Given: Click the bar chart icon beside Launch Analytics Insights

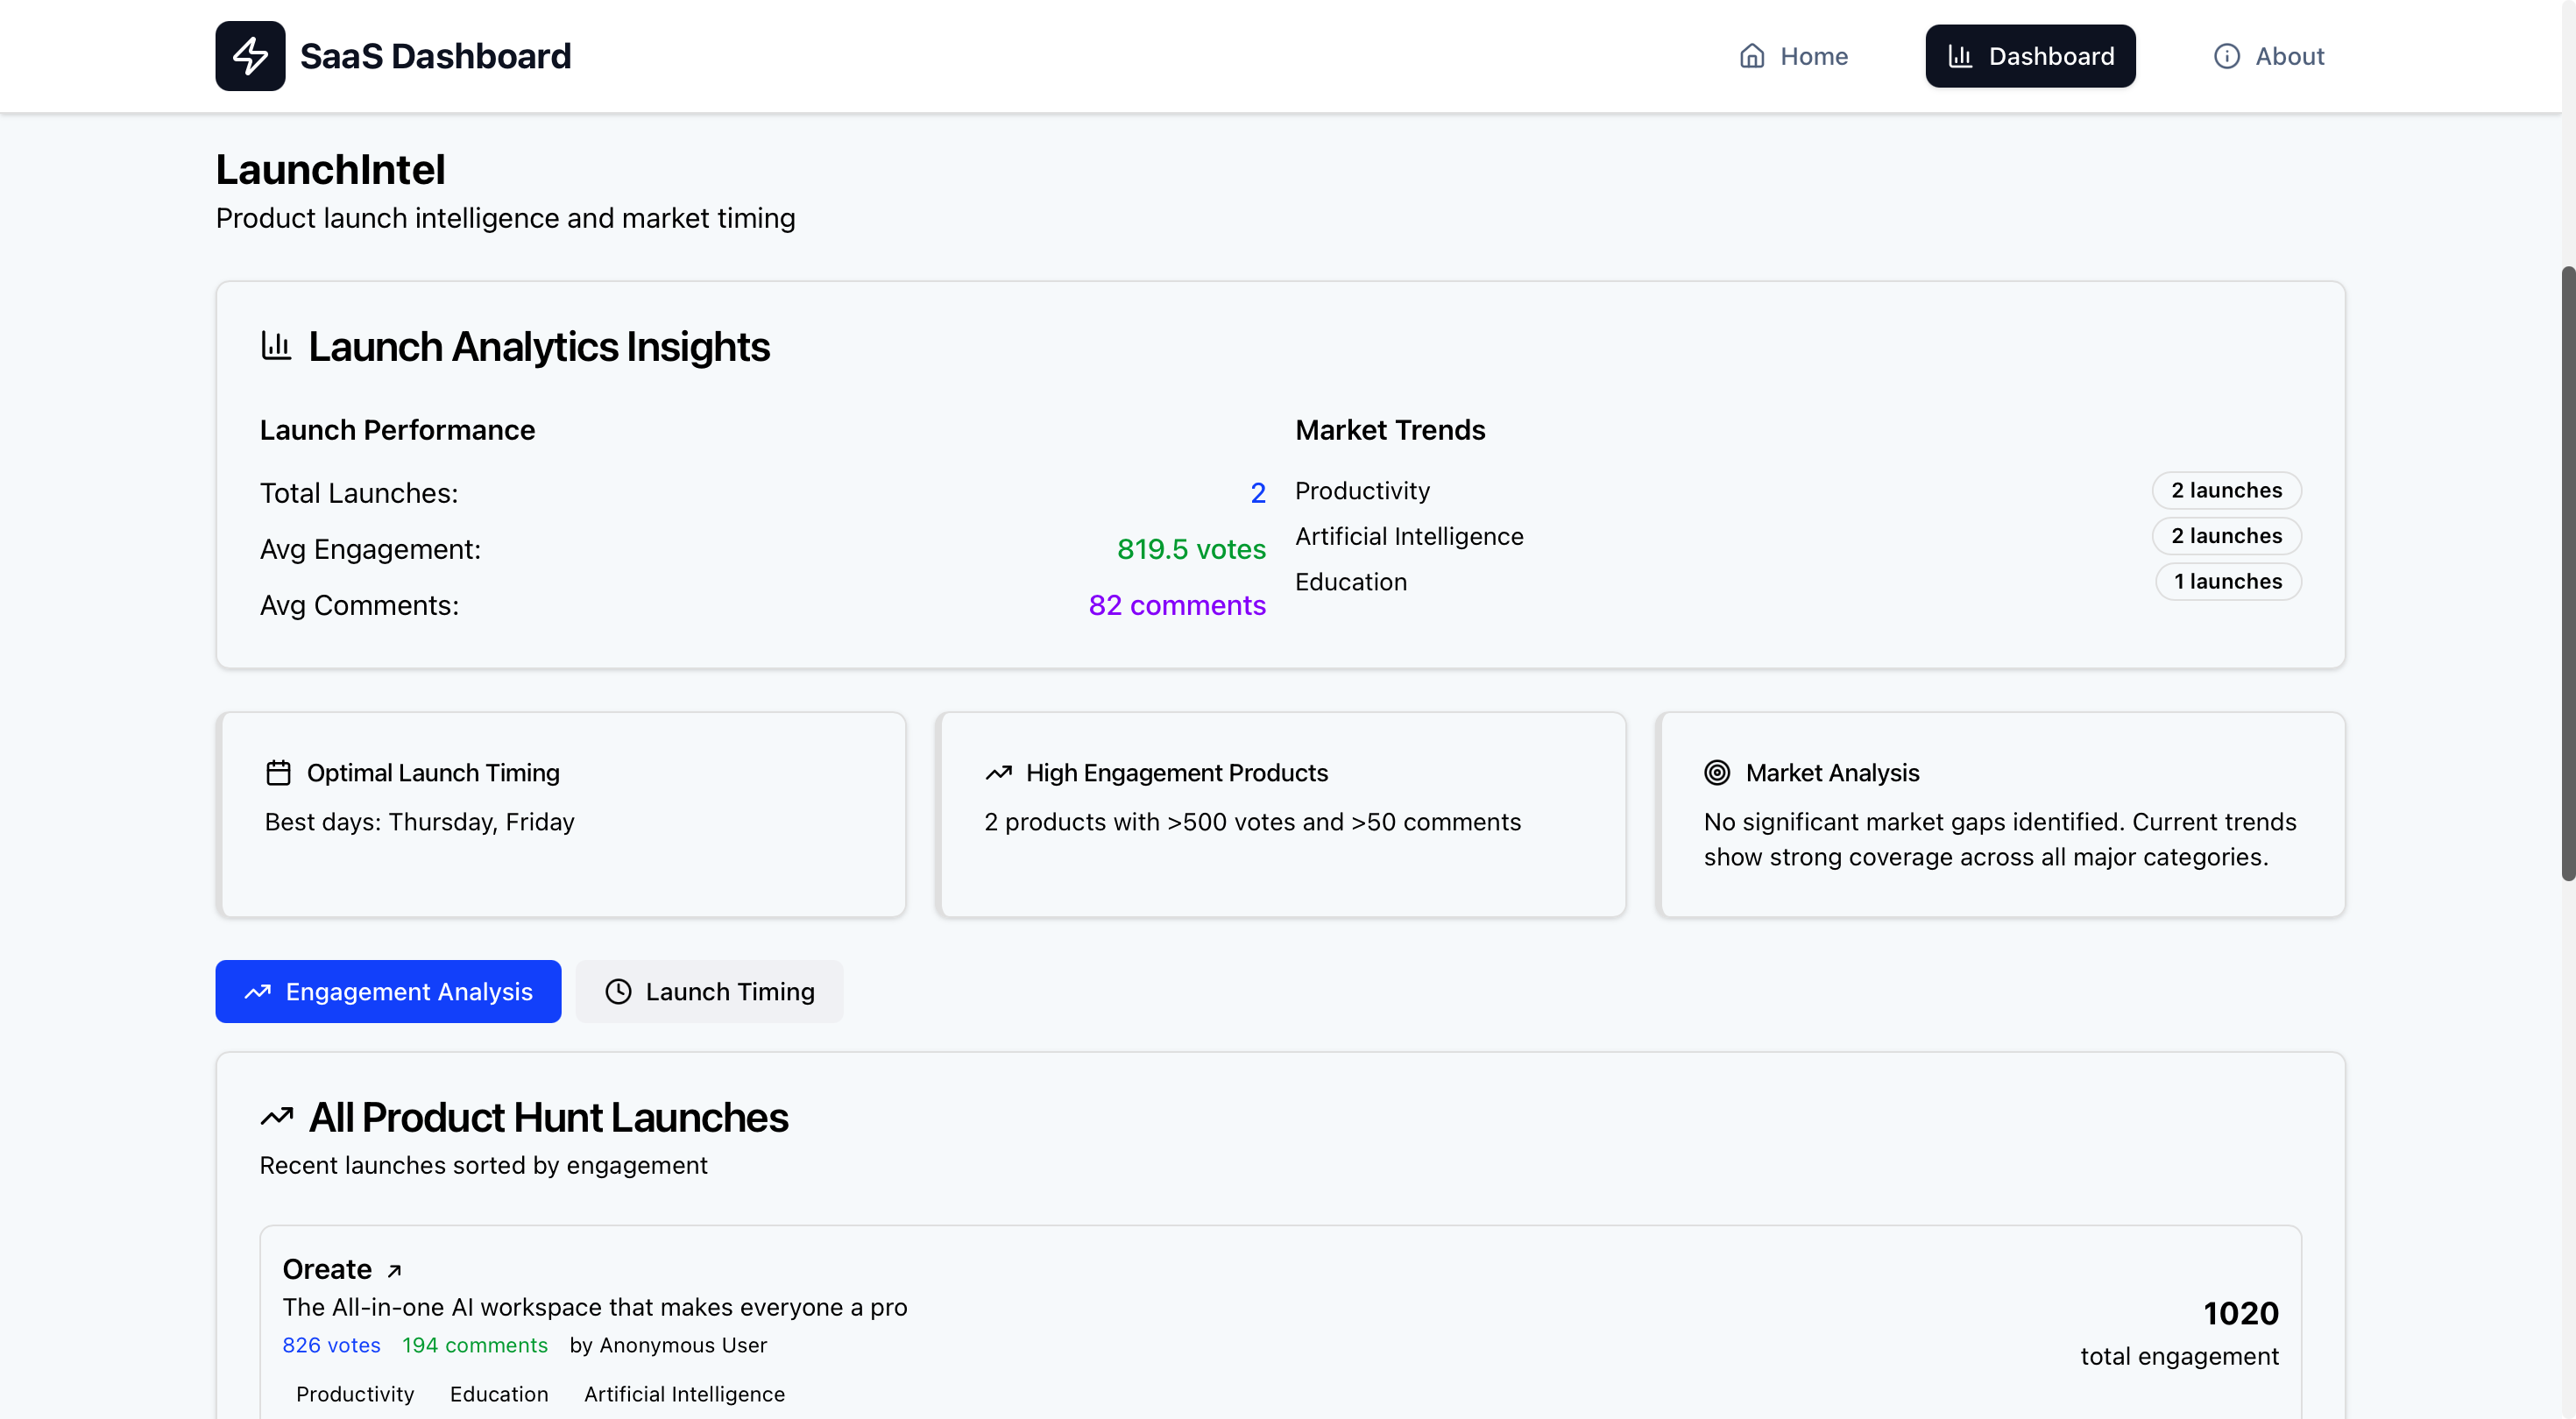Looking at the screenshot, I should point(276,346).
